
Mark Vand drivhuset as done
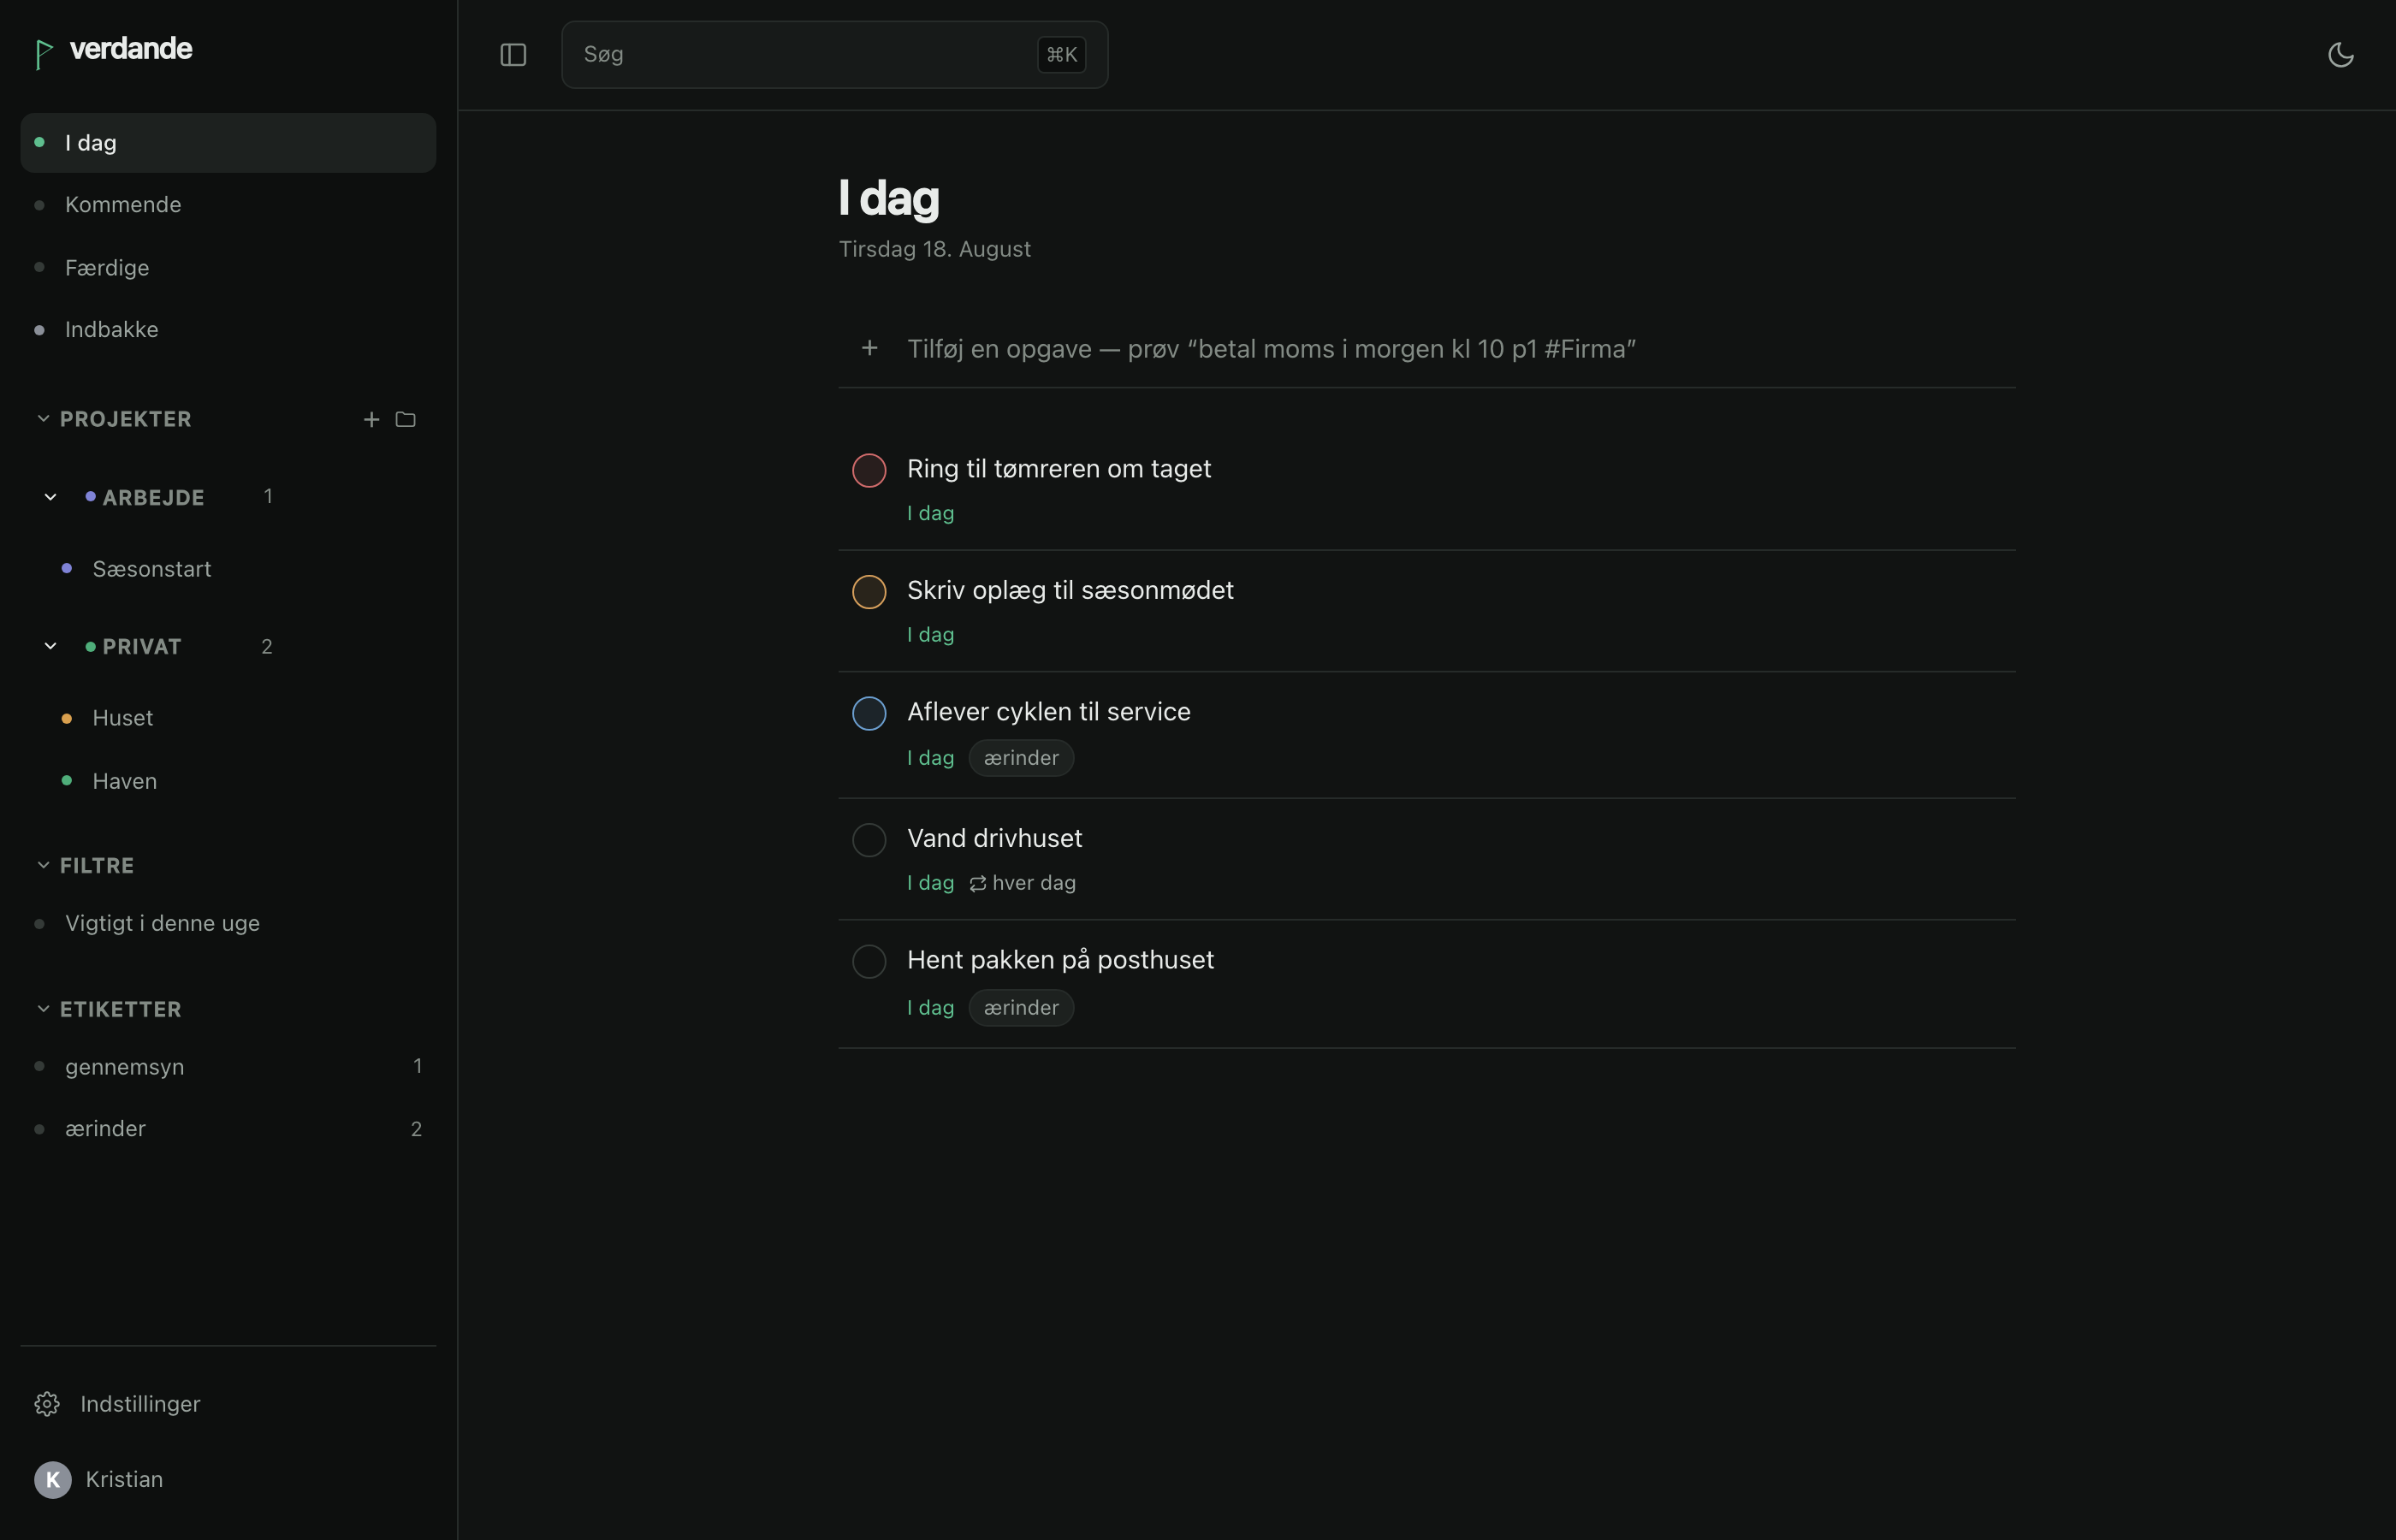(869, 840)
